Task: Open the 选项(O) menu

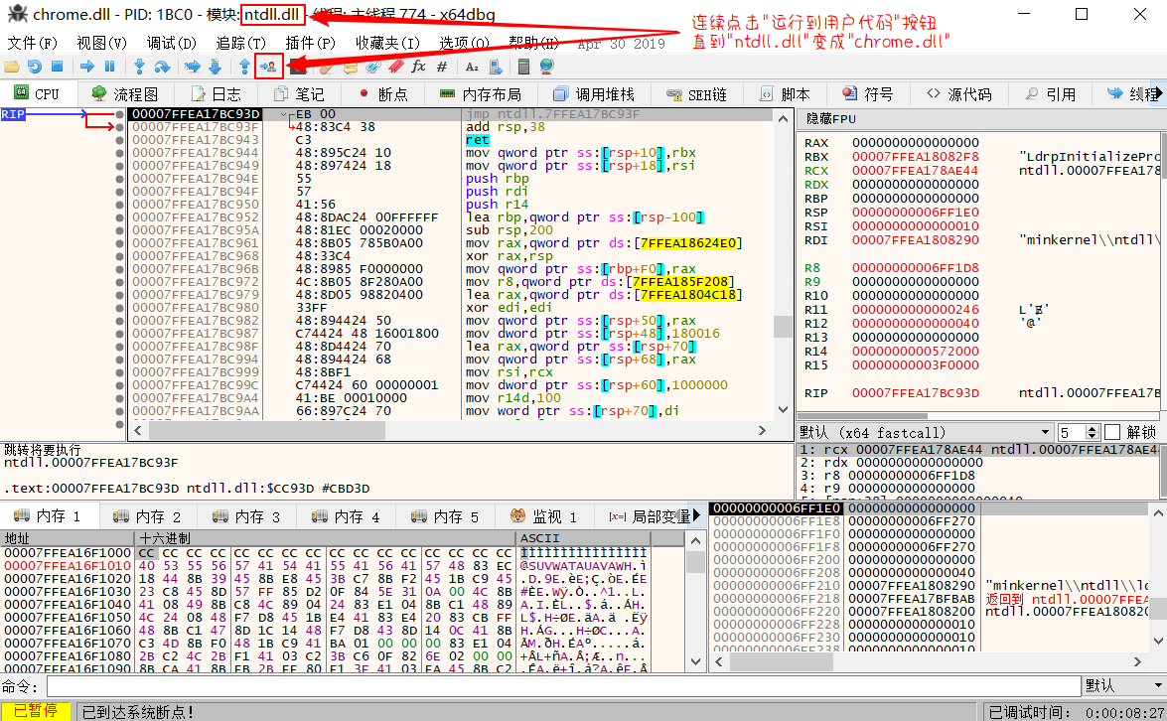Action: pyautogui.click(x=465, y=43)
